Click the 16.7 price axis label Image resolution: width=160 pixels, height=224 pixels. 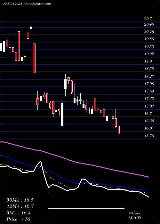coord(148,114)
